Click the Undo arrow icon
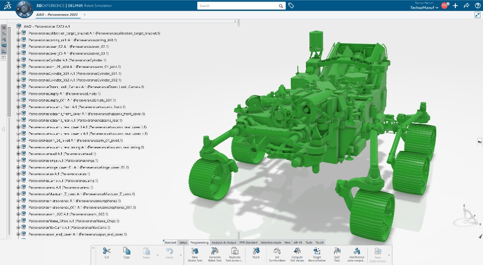 (x=170, y=251)
